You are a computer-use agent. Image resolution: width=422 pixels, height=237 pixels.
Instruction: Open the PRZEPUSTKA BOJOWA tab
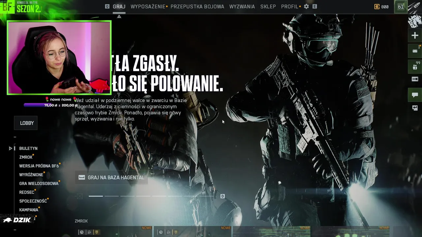tap(197, 7)
